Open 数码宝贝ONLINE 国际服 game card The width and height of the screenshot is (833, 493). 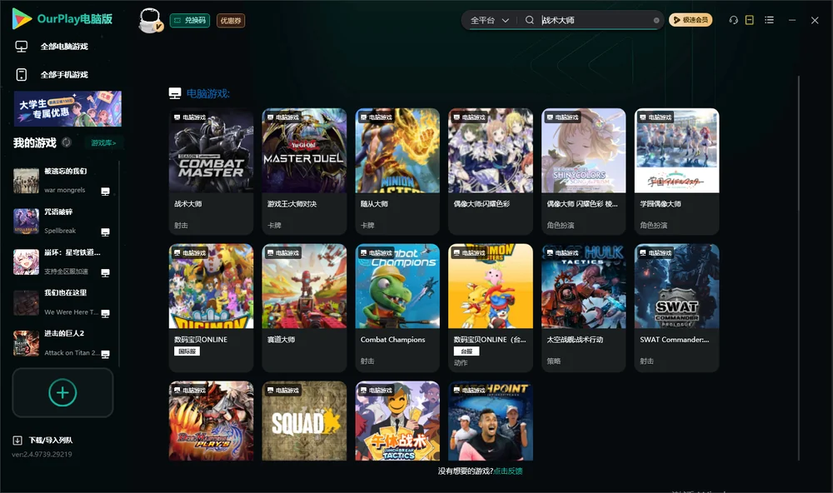[211, 307]
